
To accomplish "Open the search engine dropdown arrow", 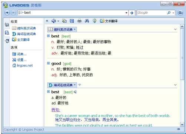I will (x=173, y=13).
